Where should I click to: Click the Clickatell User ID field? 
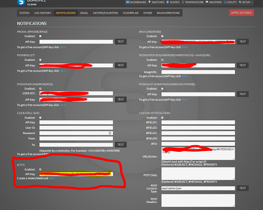click(x=76, y=128)
